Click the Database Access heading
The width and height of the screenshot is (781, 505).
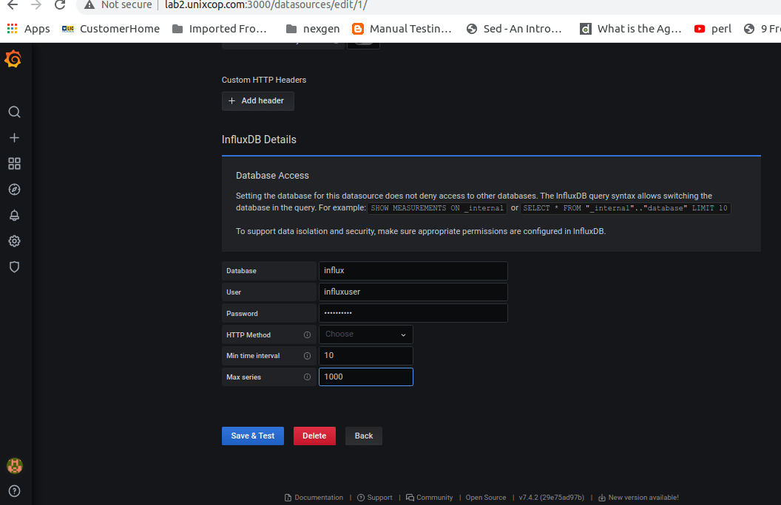(272, 176)
